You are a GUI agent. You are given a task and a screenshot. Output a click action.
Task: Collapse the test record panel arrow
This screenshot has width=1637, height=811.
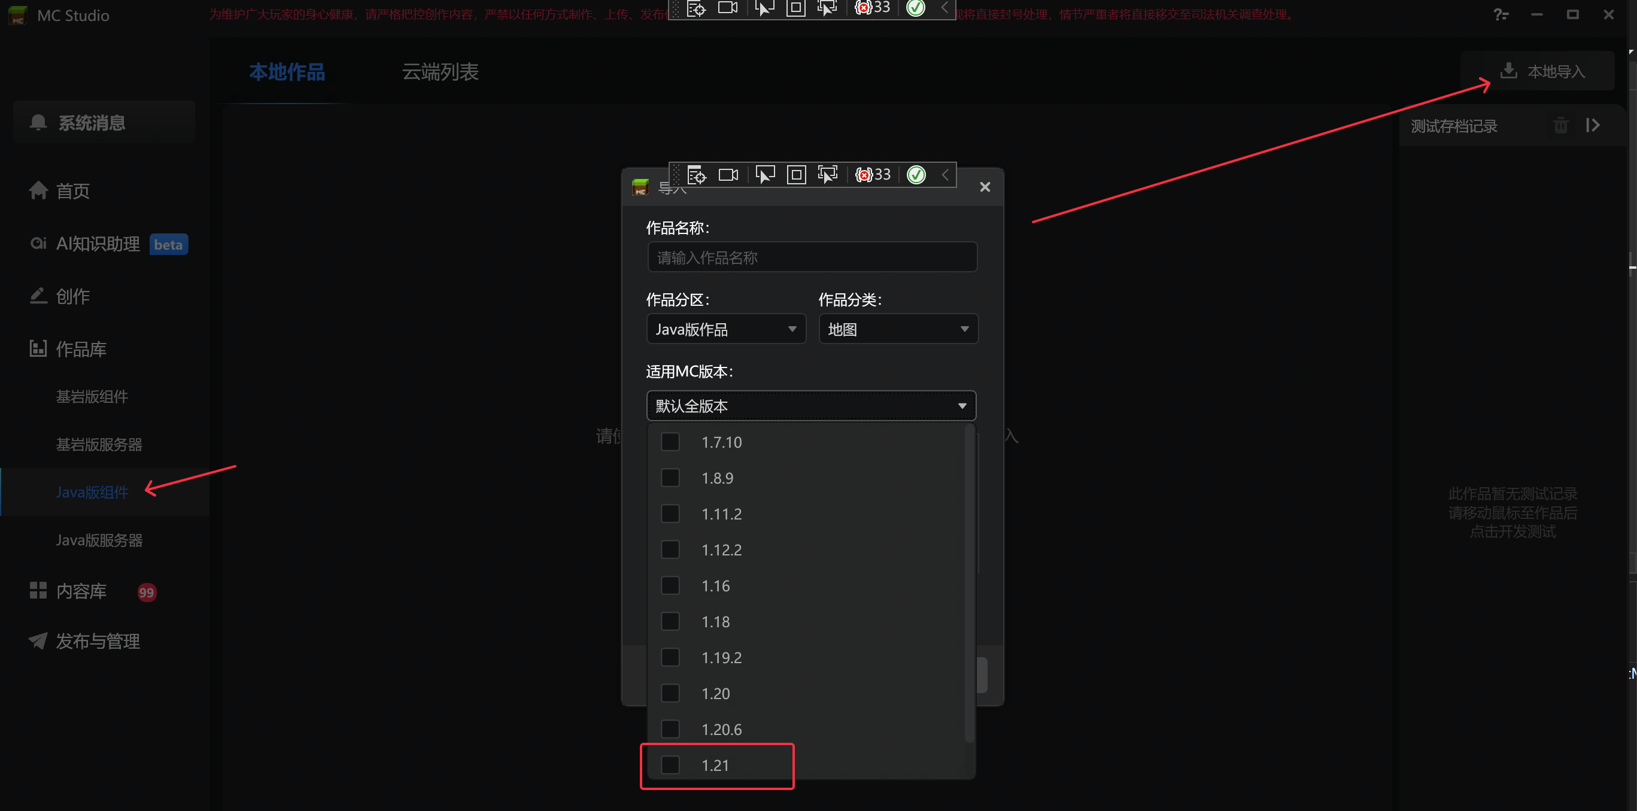(x=1592, y=125)
